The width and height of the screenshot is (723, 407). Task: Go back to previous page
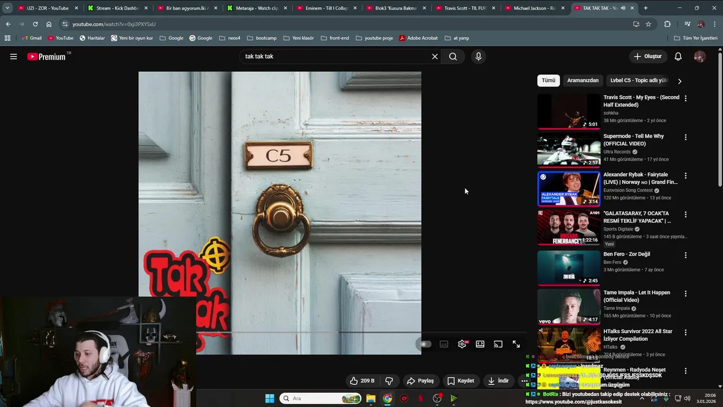click(x=8, y=24)
